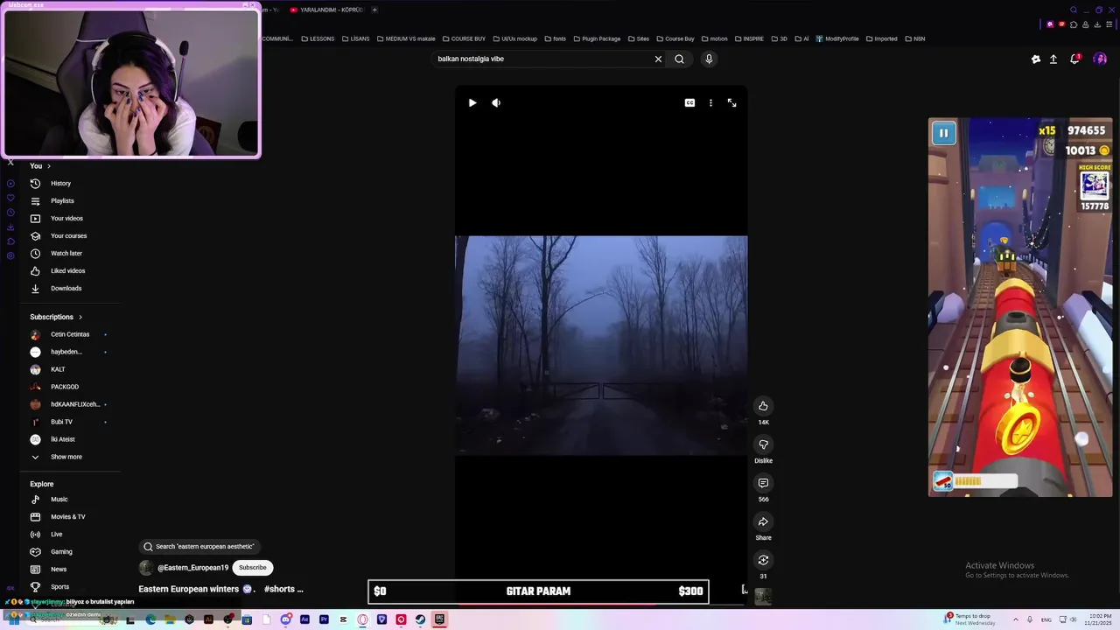Expand the You section chevron
This screenshot has height=630, width=1120.
coord(49,166)
